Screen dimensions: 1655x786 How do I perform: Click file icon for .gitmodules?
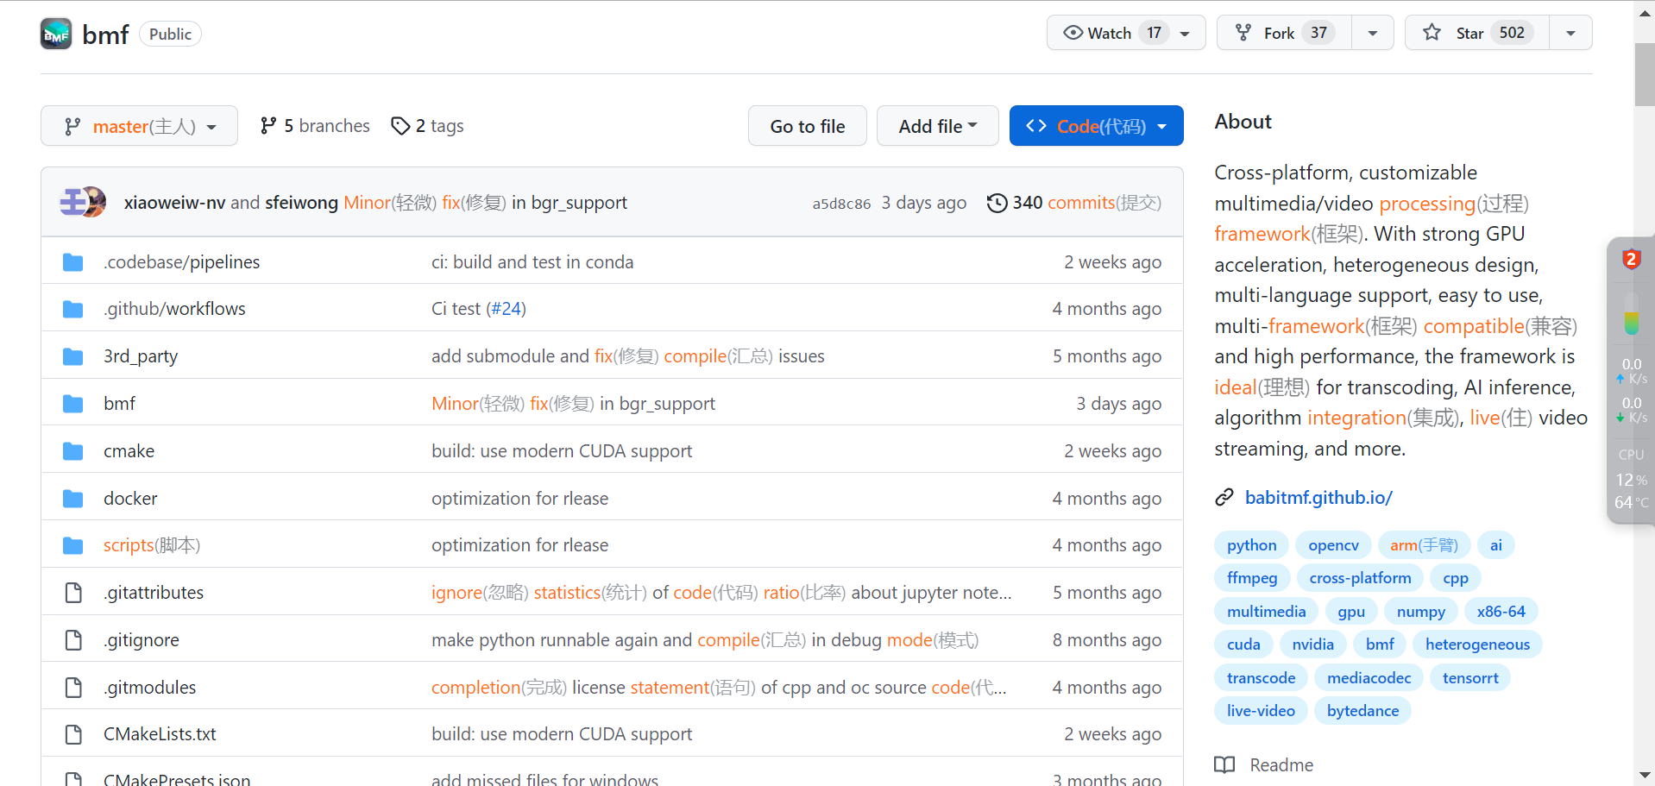coord(73,688)
